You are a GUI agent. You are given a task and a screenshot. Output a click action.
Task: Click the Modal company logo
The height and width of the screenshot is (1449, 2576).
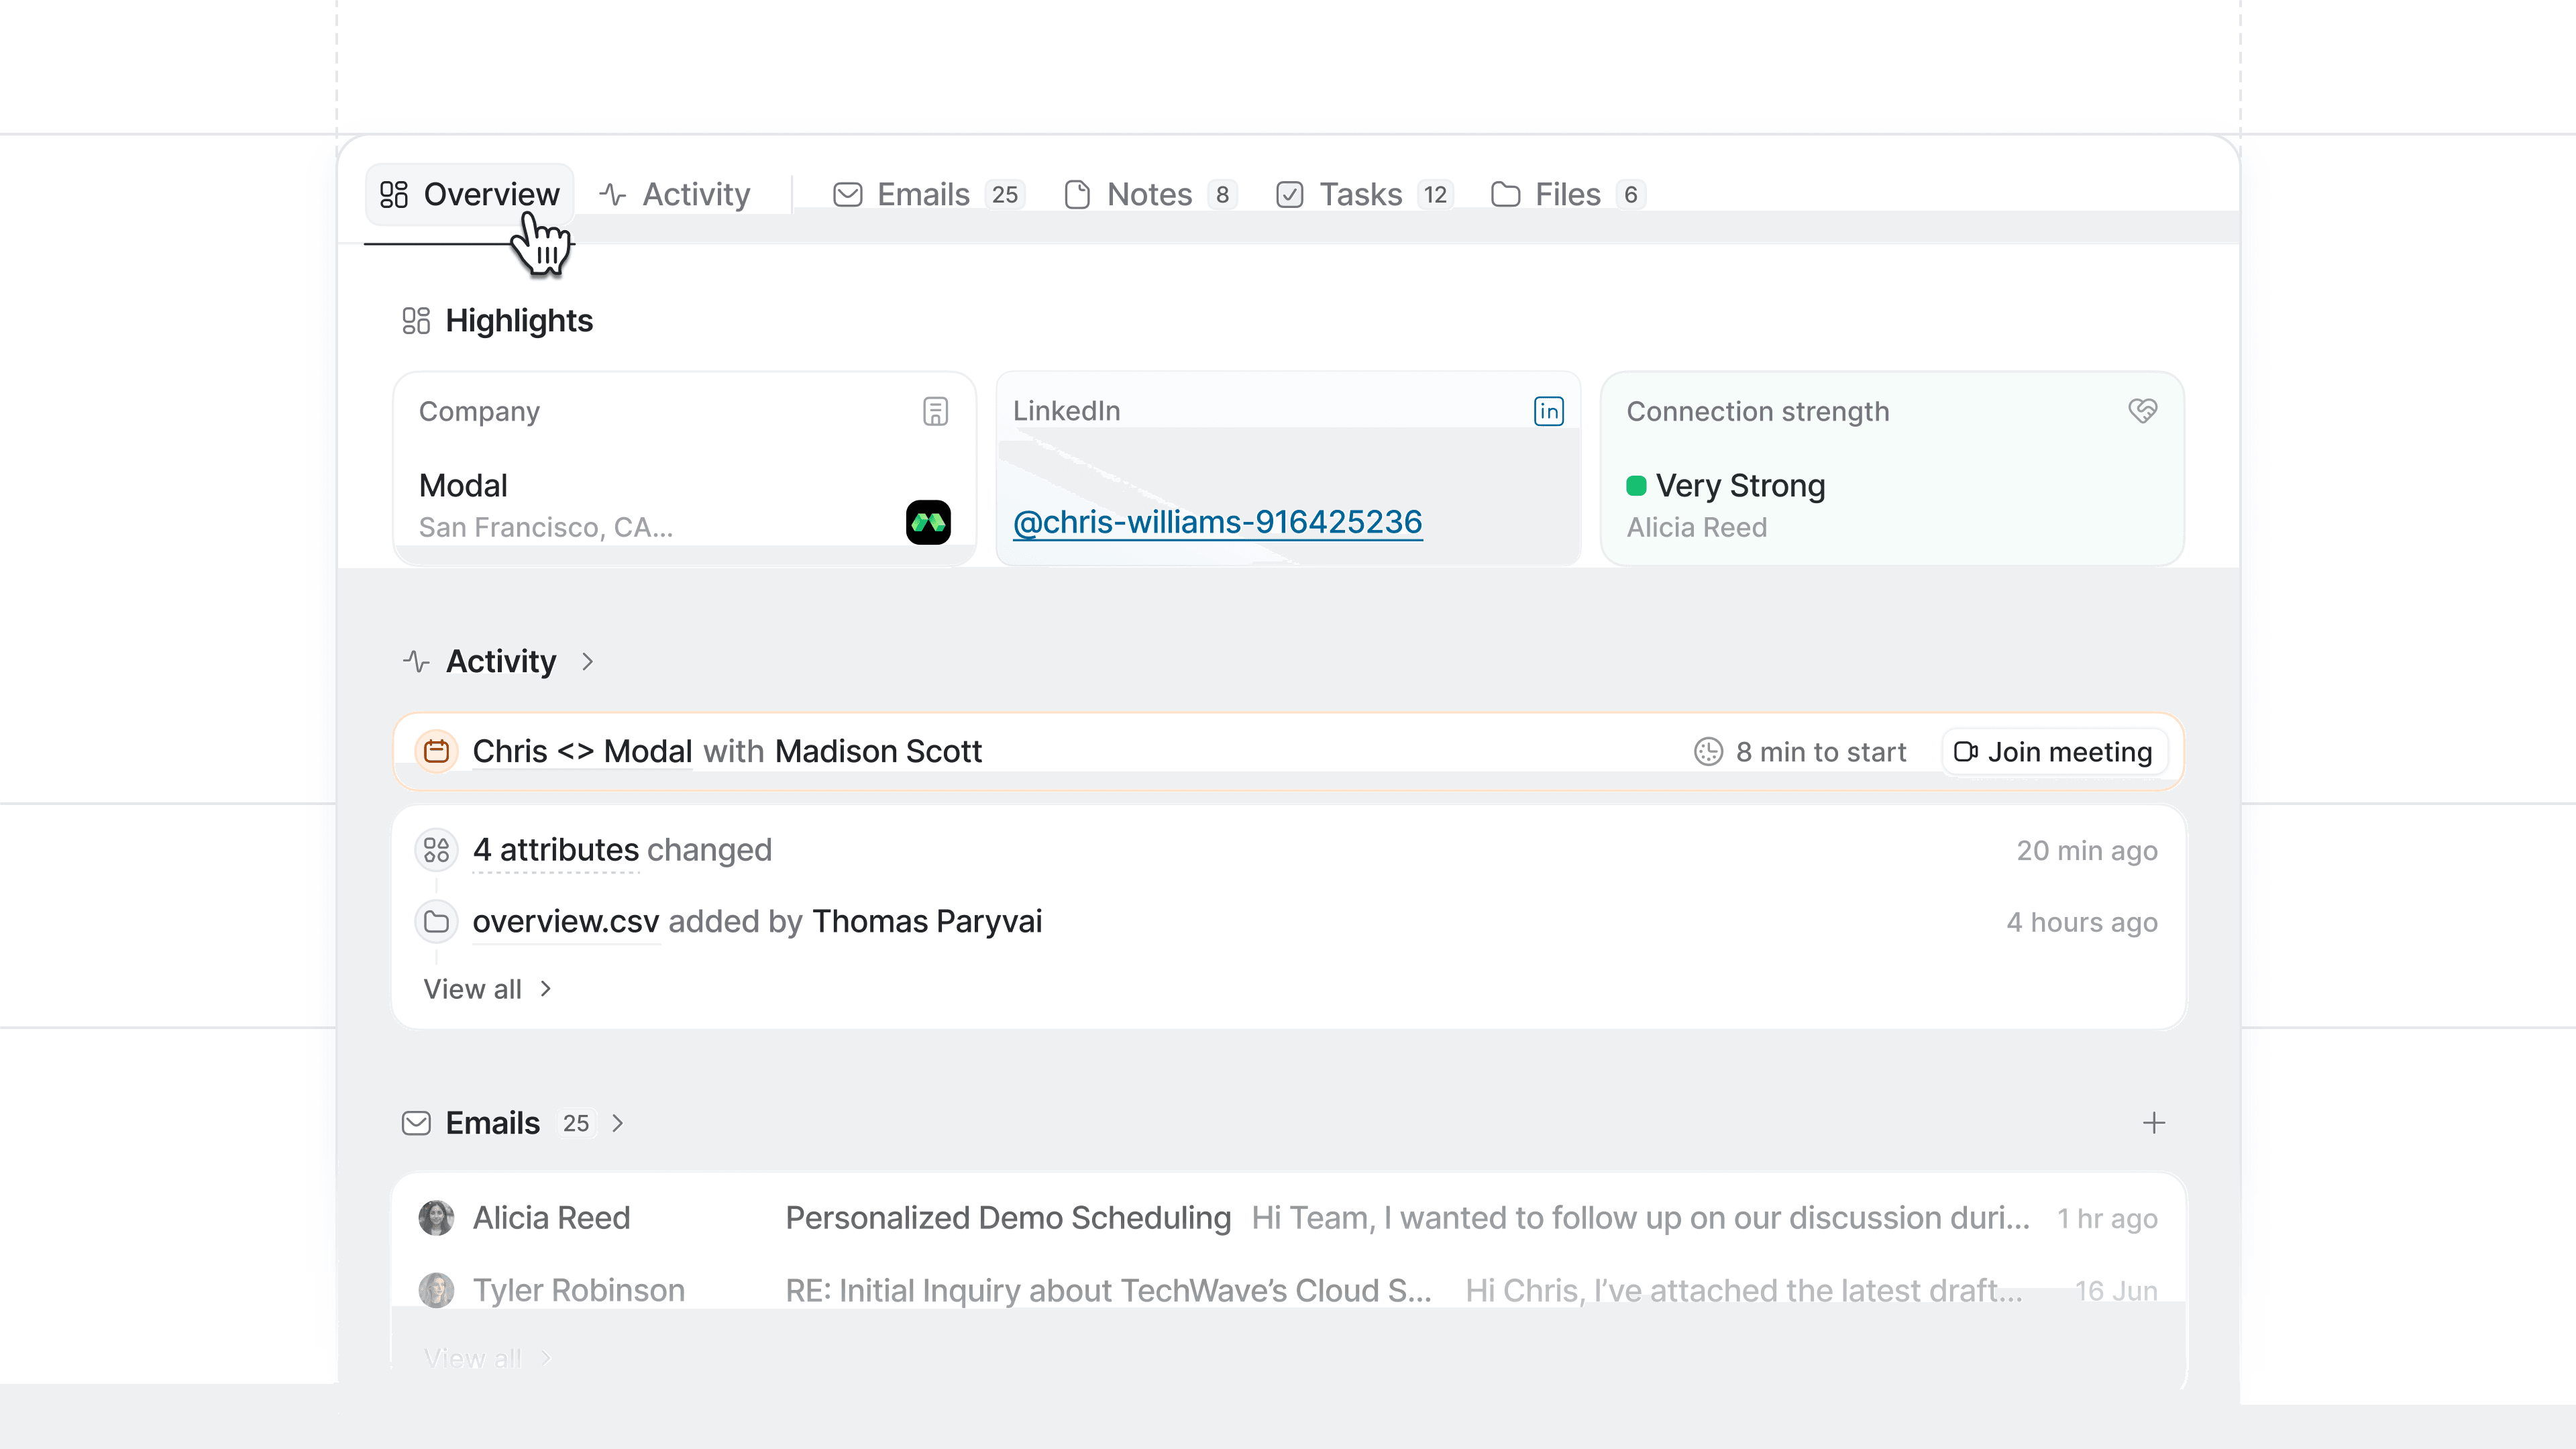tap(928, 522)
